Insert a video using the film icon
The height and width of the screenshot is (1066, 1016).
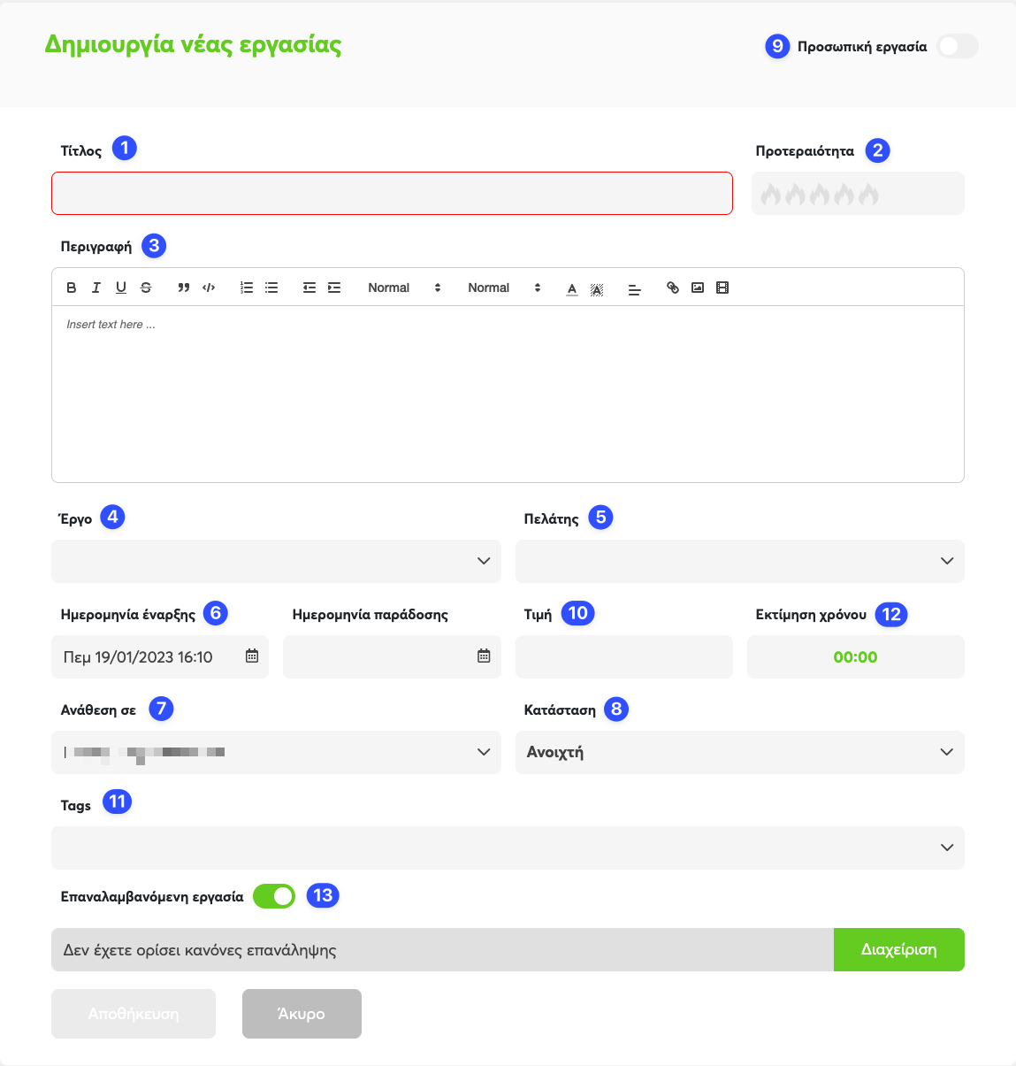[722, 288]
